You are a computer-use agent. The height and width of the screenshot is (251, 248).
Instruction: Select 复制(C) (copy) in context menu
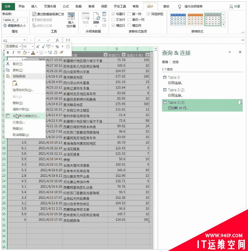(25, 70)
